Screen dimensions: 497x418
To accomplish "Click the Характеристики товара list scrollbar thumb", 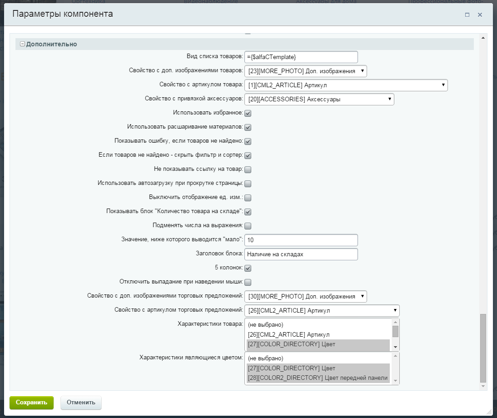I will [x=395, y=331].
